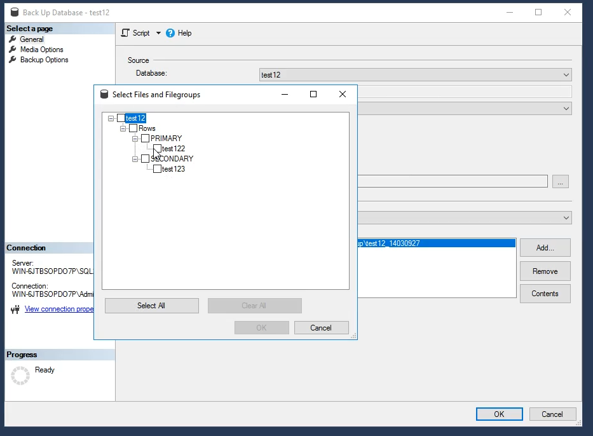Click the Remove button
593x436 pixels.
545,271
